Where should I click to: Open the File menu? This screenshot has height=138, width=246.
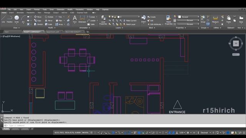tap(9, 10)
